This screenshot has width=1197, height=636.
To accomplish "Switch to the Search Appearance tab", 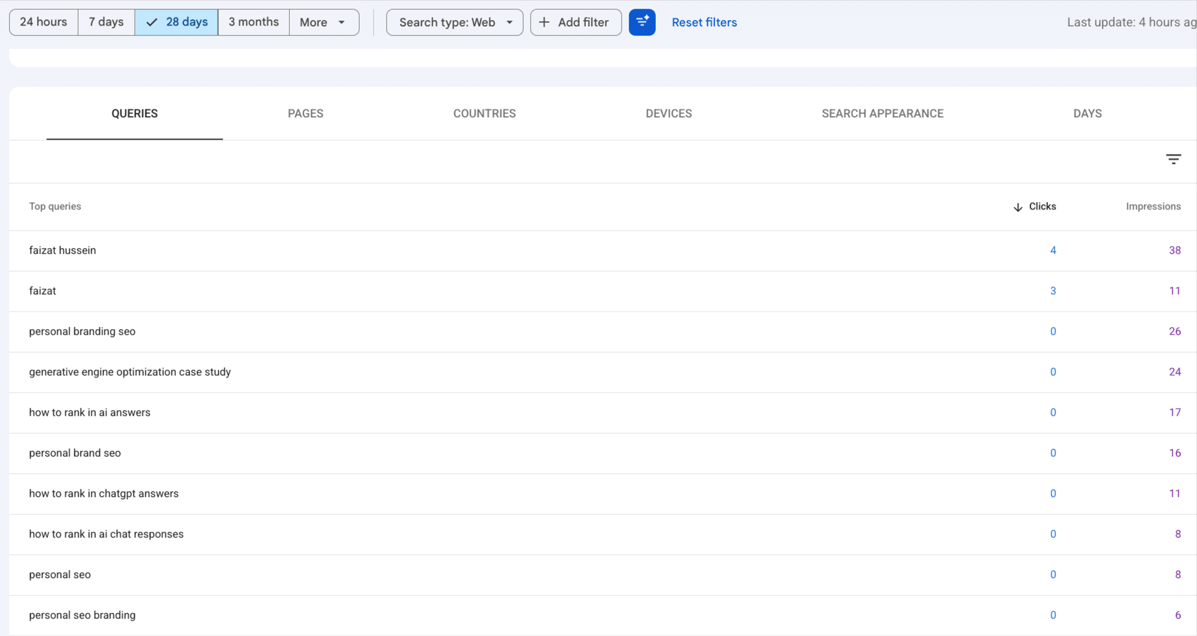I will point(883,113).
